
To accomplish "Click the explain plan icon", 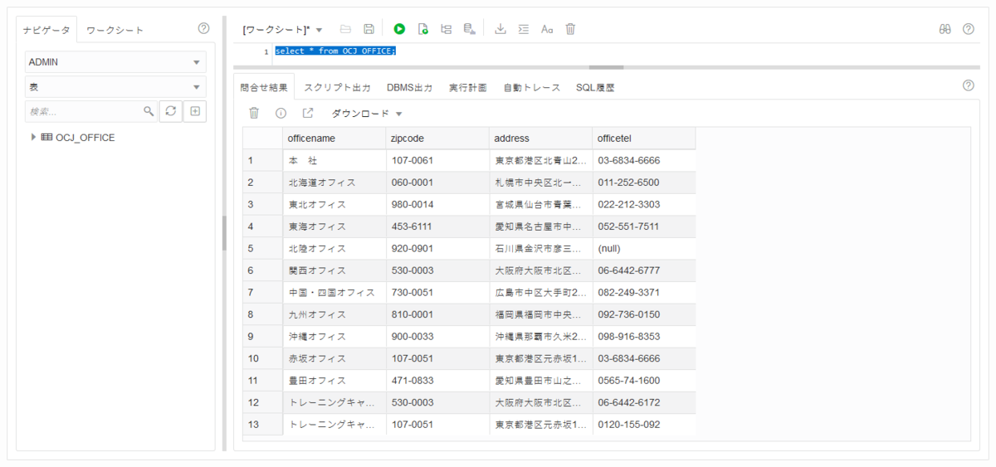I will tap(446, 29).
